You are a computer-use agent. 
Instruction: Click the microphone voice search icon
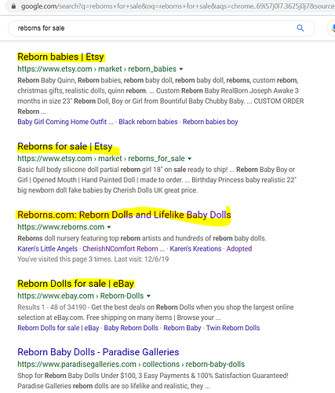pyautogui.click(x=333, y=28)
